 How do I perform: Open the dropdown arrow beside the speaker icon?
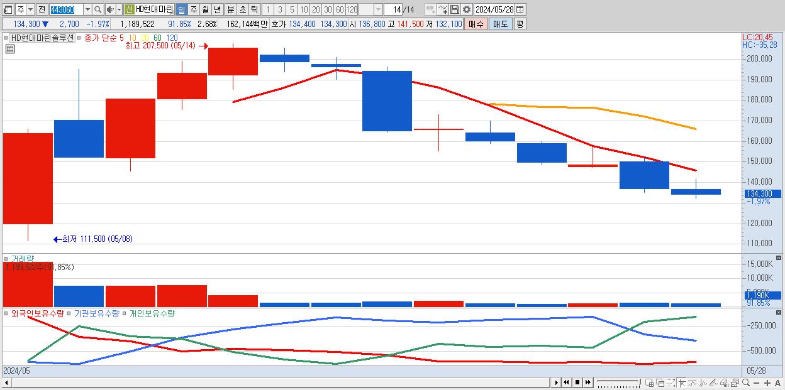click(x=118, y=9)
